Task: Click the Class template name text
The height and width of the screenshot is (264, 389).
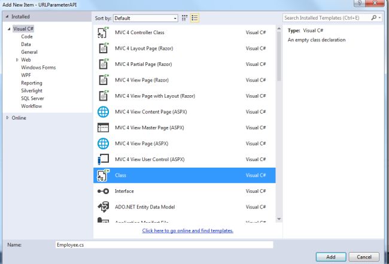Action: click(120, 175)
